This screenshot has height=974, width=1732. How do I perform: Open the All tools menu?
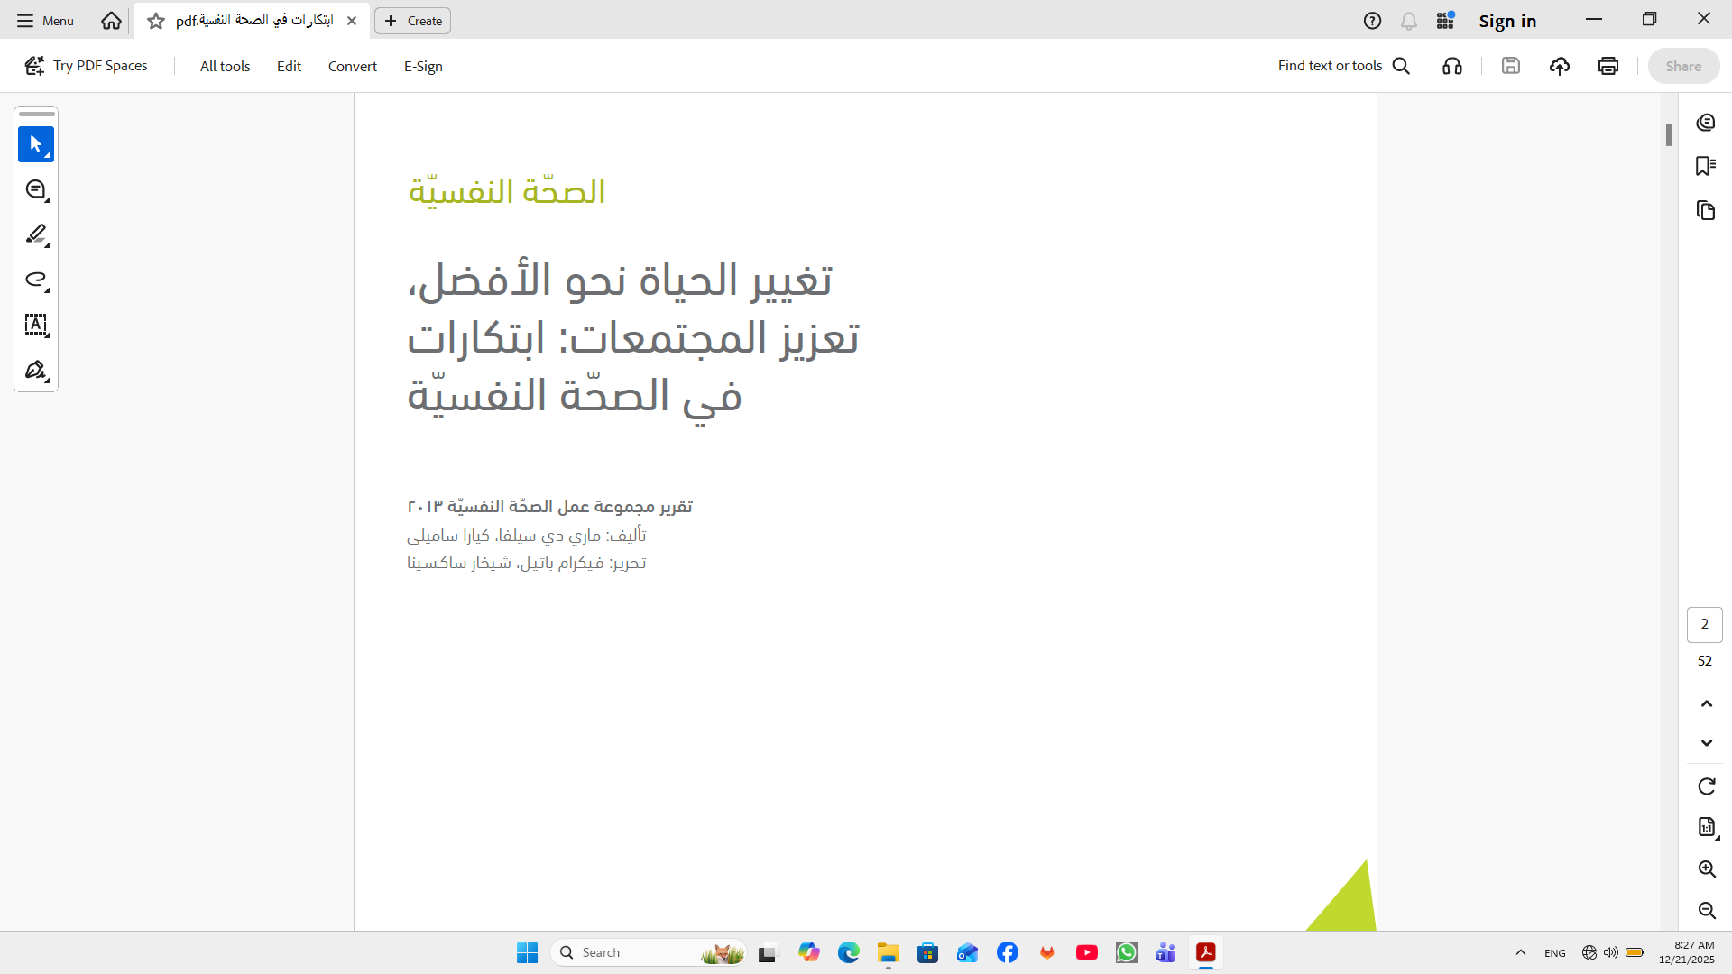coord(225,66)
